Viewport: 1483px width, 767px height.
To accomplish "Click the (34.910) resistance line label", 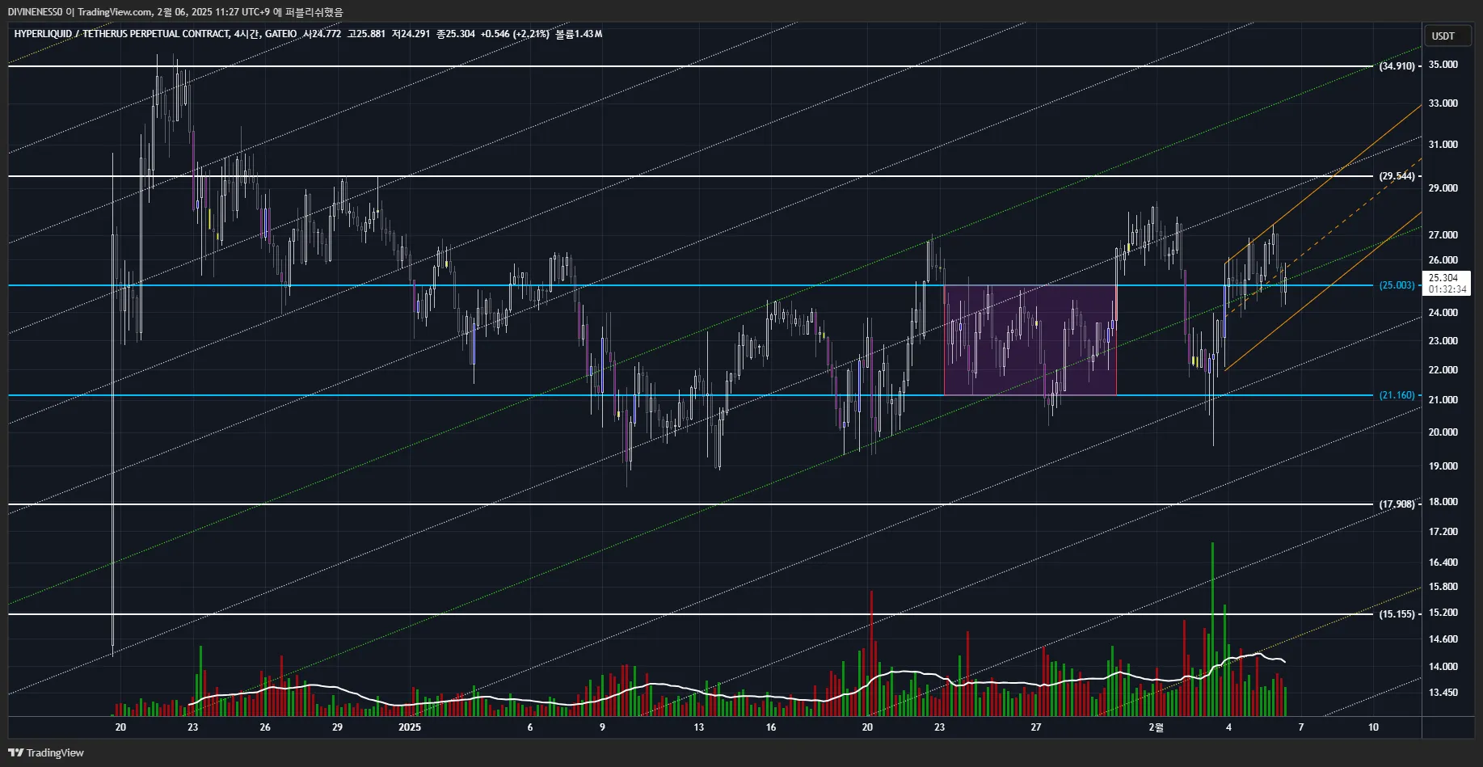I will click(1397, 66).
